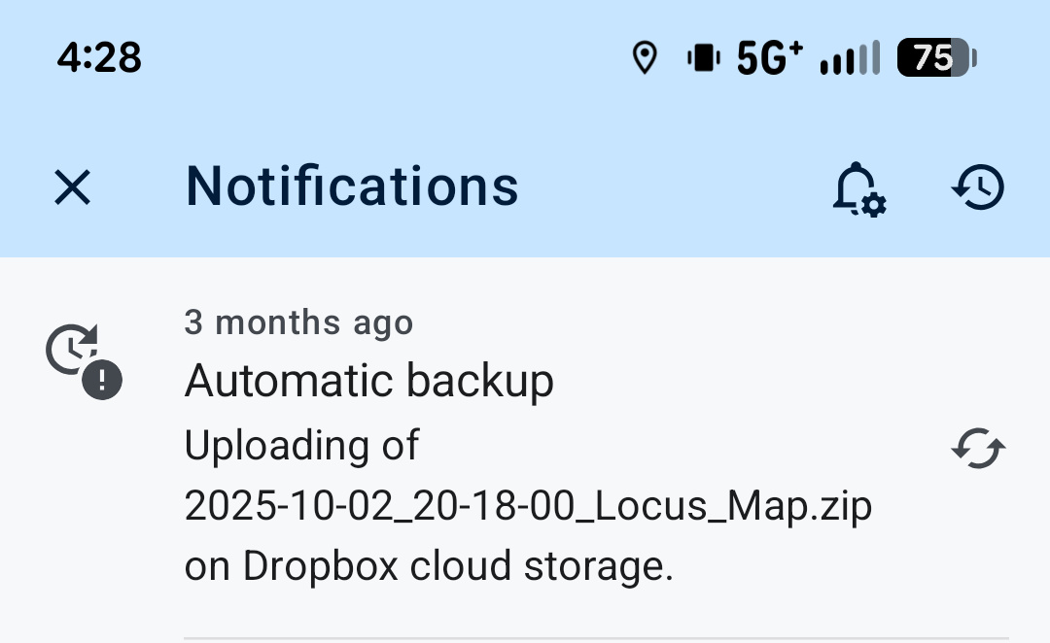
Task: Tap the "on Dropbox cloud storage" text
Action: (429, 566)
